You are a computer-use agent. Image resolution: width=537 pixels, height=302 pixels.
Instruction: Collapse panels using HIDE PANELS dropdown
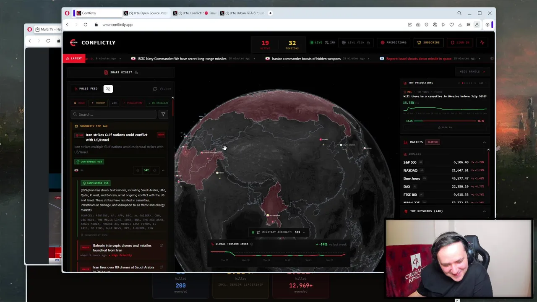(472, 72)
